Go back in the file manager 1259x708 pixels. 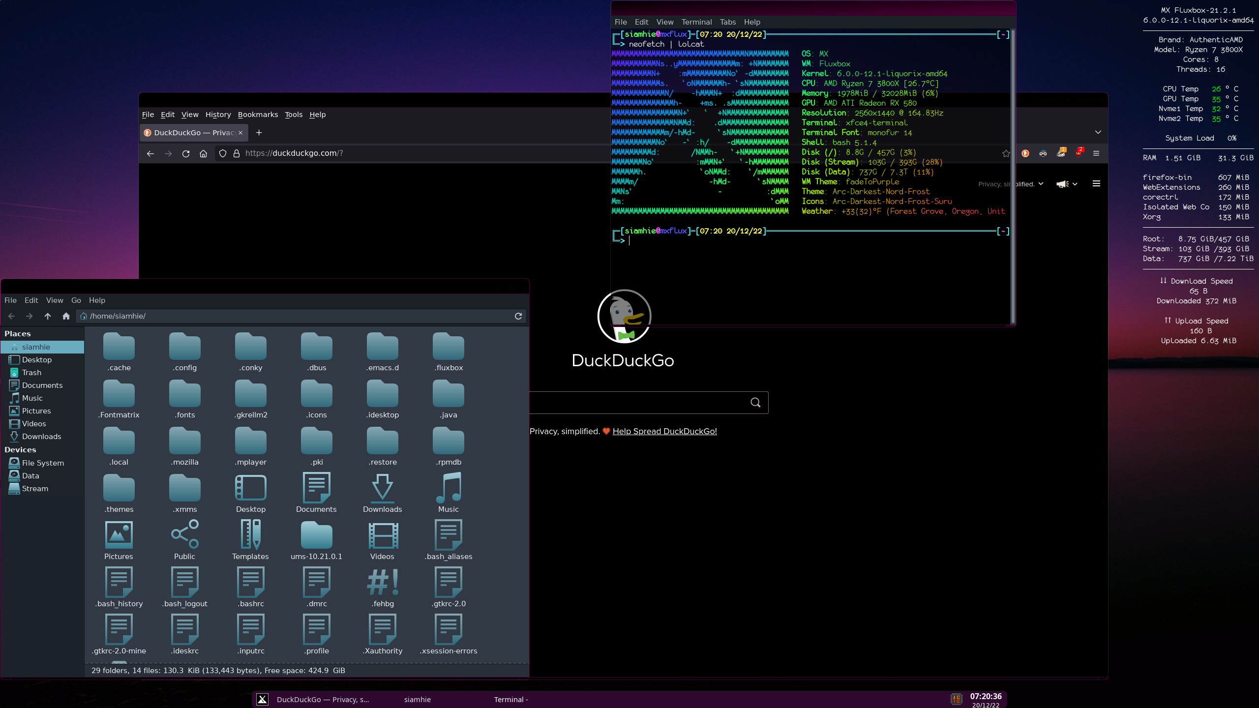(12, 316)
